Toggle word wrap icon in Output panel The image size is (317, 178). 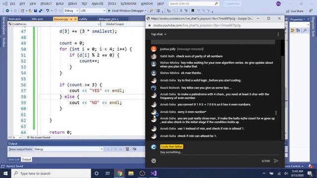134,149
